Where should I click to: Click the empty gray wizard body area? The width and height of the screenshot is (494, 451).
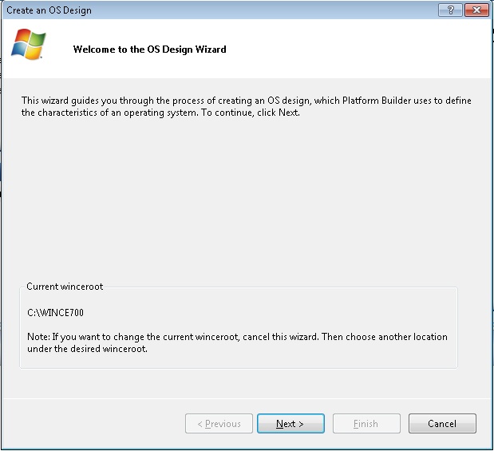(x=246, y=199)
